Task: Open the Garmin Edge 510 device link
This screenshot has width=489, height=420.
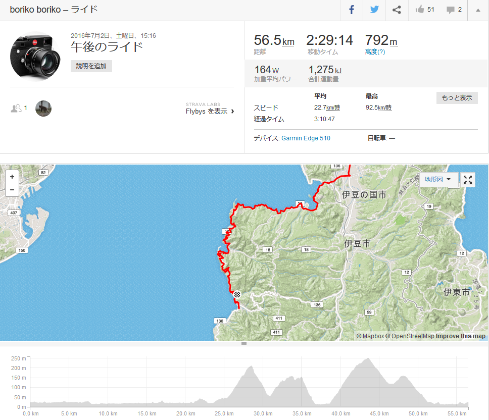Action: pos(306,138)
